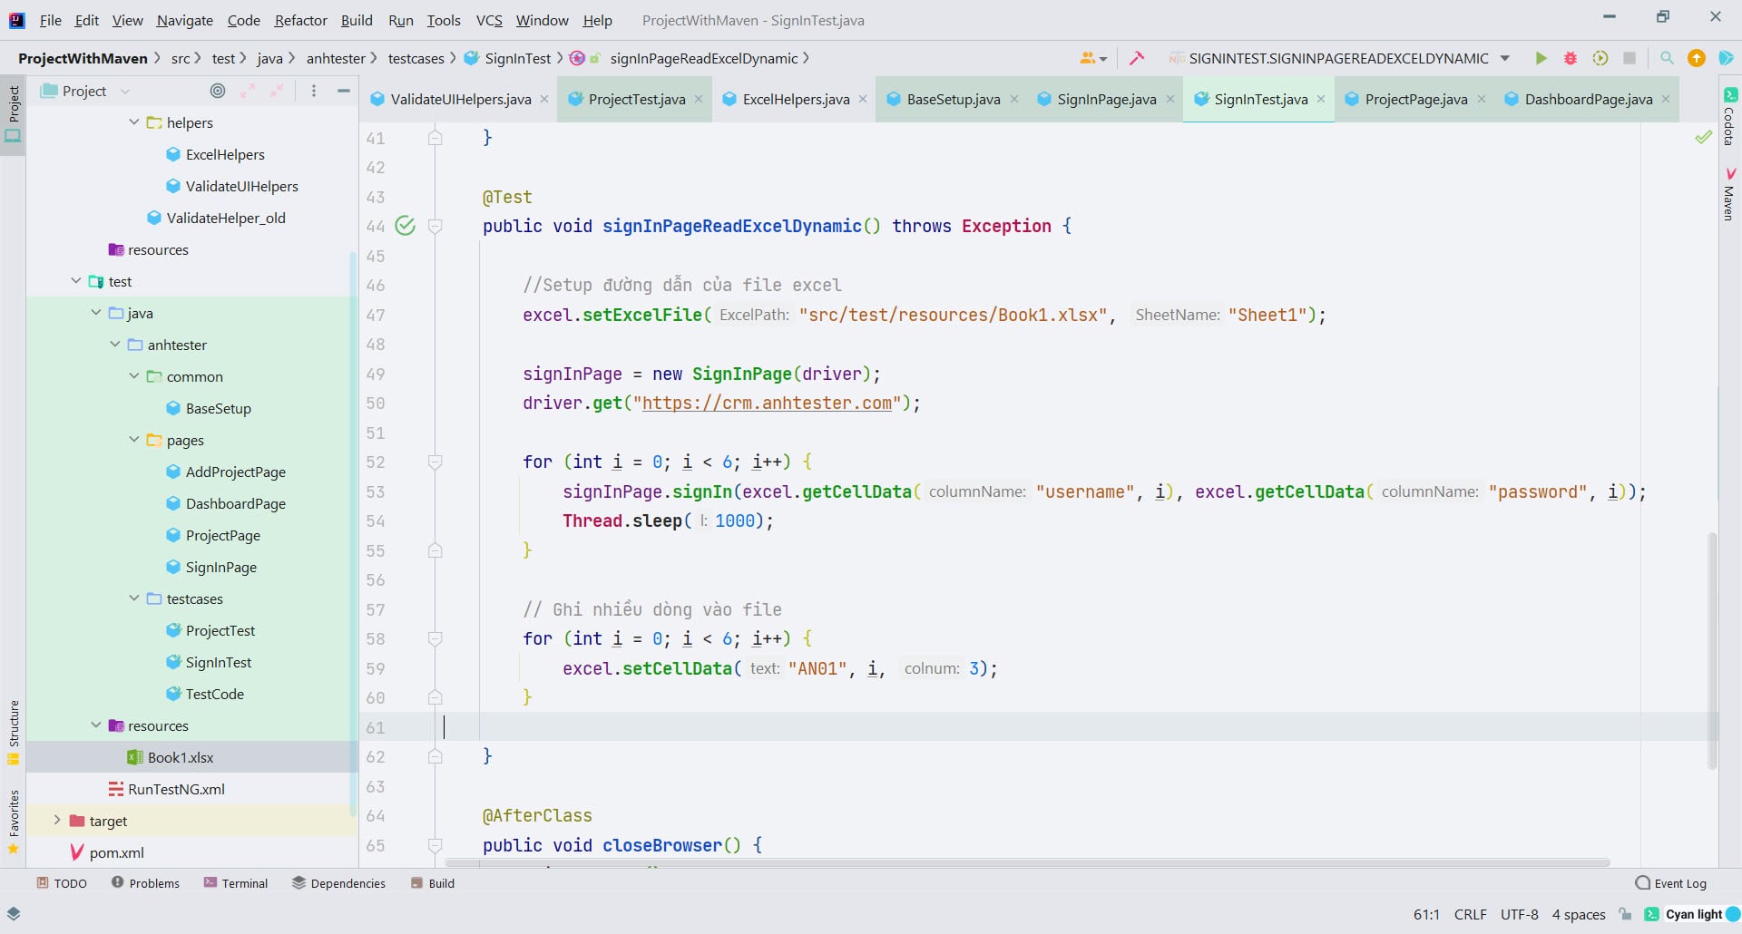Close the SignInTest.java tab
This screenshot has width=1742, height=934.
(1321, 99)
